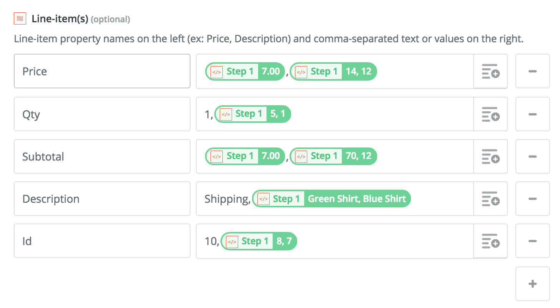Remove the Description line-item row
The height and width of the screenshot is (308, 560).
pyautogui.click(x=532, y=199)
